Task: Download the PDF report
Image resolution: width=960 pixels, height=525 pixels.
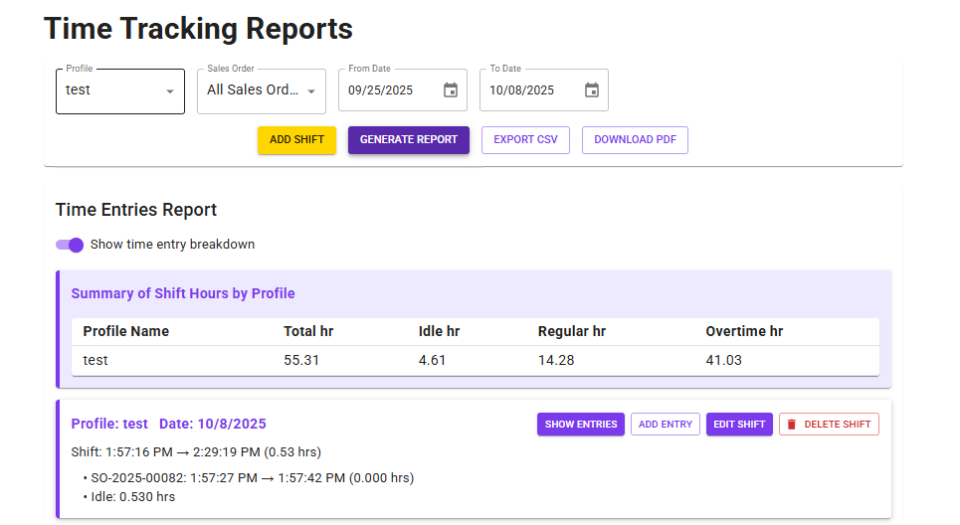Action: click(x=635, y=140)
